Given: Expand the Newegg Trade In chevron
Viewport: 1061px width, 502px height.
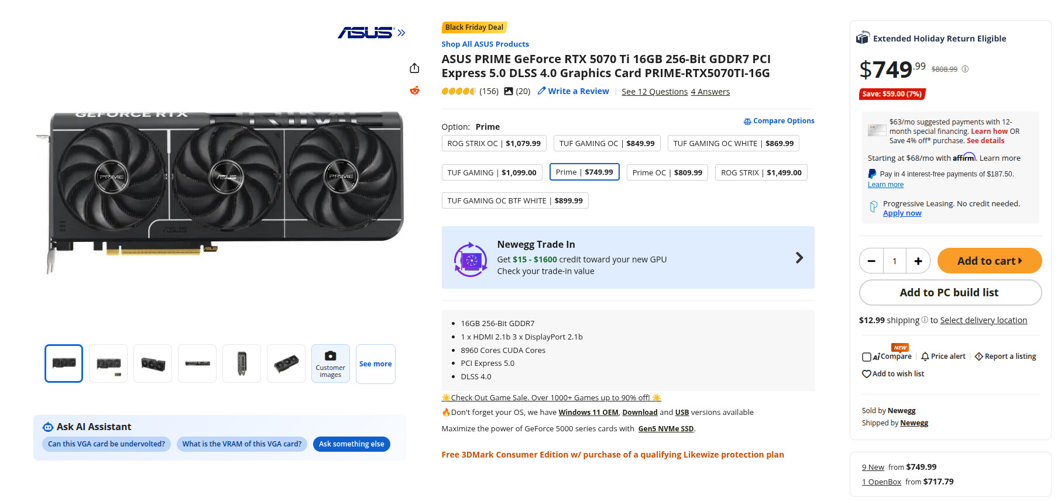Looking at the screenshot, I should 799,258.
